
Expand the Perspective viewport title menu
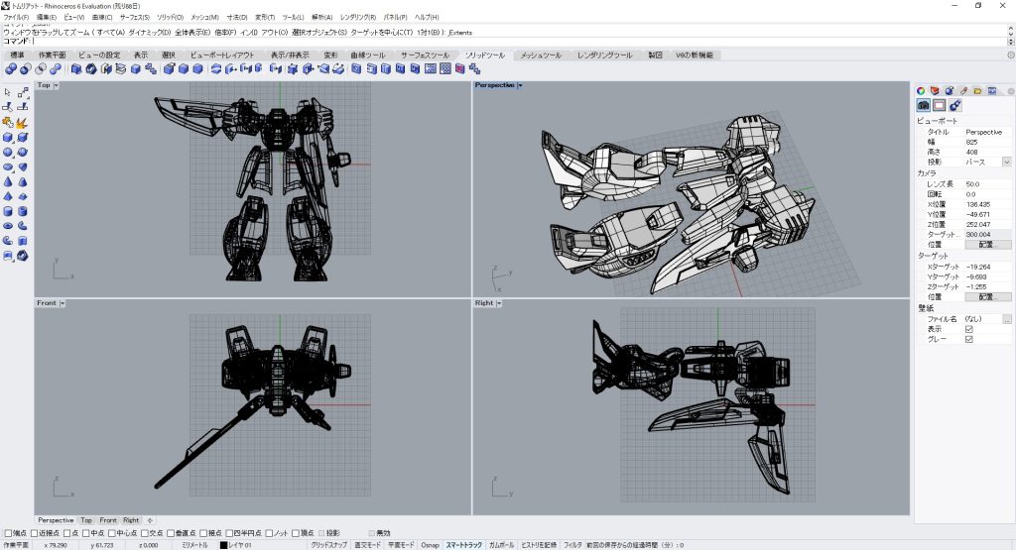click(x=520, y=85)
